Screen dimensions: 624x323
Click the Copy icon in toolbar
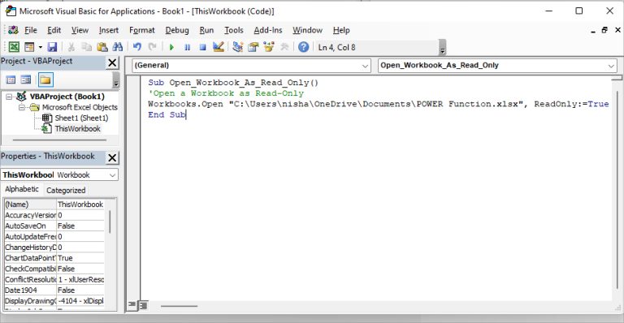pos(86,47)
